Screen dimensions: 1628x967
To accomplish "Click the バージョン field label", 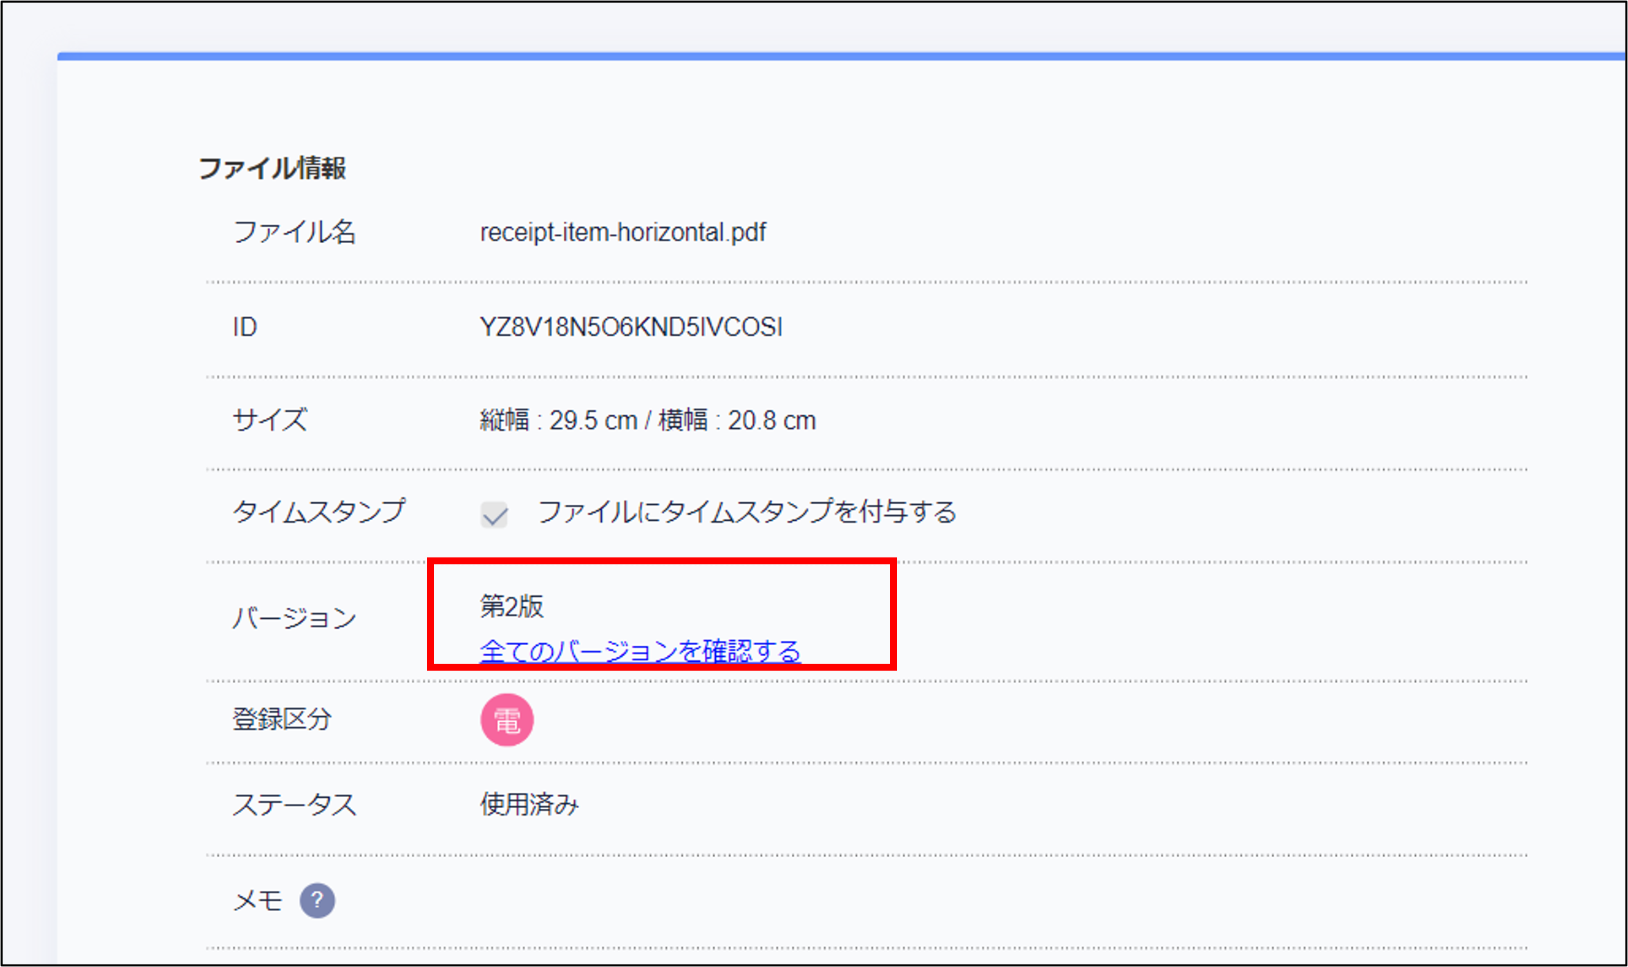I will (294, 617).
